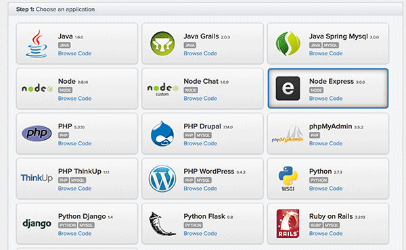Click the phpMyAdmin sailboat logo

point(288,133)
